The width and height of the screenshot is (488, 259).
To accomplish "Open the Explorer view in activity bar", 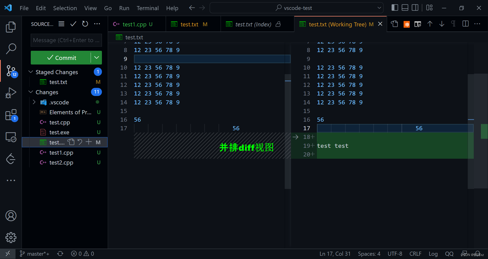I will 11,27.
